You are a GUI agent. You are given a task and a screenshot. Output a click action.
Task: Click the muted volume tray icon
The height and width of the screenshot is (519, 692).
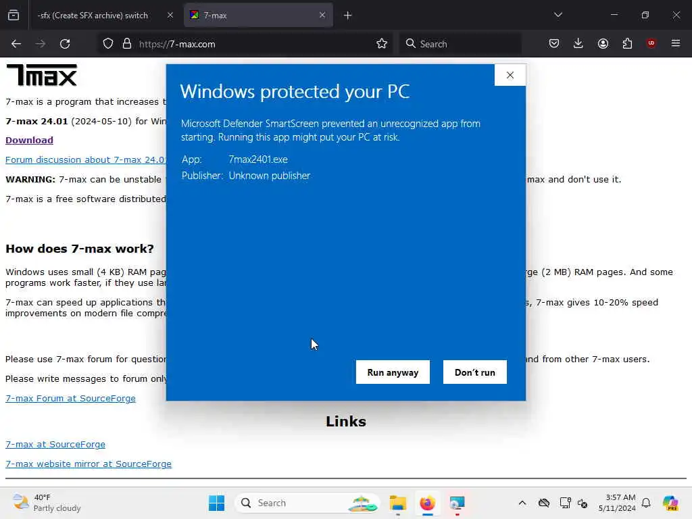[582, 503]
